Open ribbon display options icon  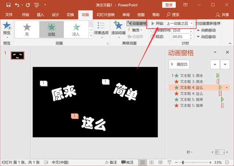185,5
